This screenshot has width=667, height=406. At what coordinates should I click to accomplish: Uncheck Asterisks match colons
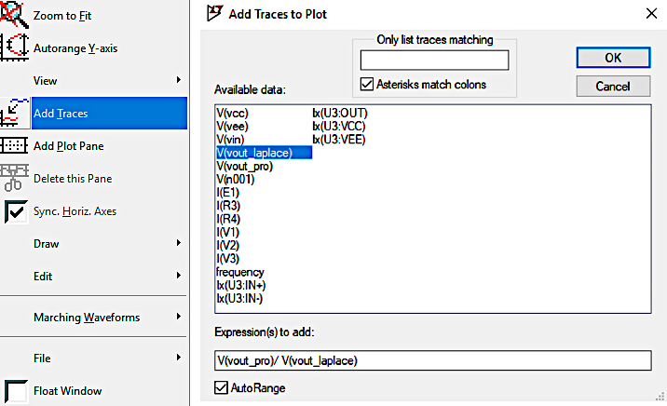coord(367,84)
